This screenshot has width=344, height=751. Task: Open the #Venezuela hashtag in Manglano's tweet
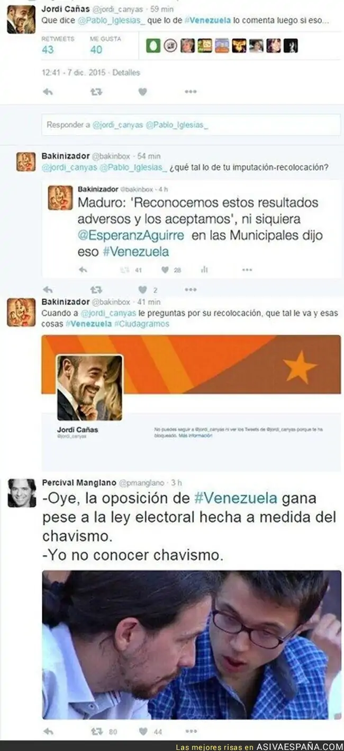(236, 498)
